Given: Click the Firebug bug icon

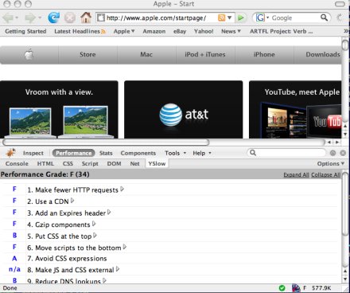Looking at the screenshot, I should 10,153.
